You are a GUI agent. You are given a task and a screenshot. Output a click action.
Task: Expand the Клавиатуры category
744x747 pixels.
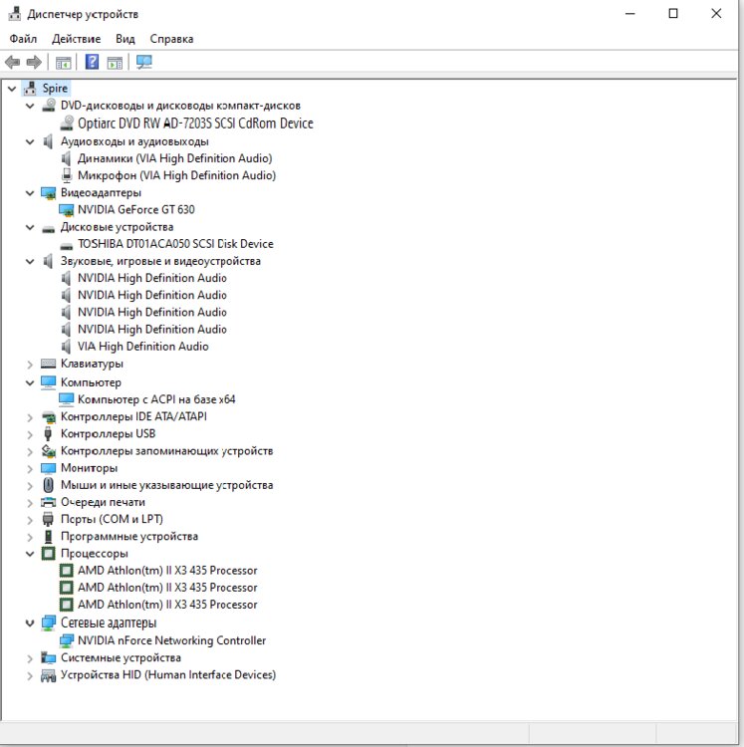coord(30,365)
